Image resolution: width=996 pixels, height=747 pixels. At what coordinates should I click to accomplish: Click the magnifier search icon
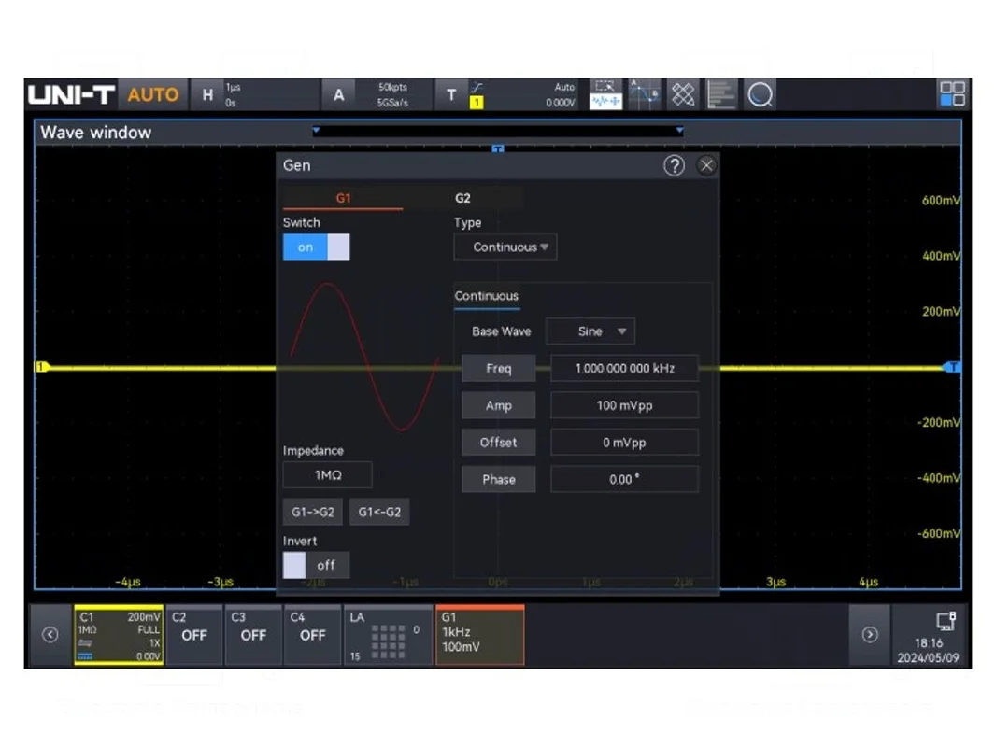(x=761, y=94)
